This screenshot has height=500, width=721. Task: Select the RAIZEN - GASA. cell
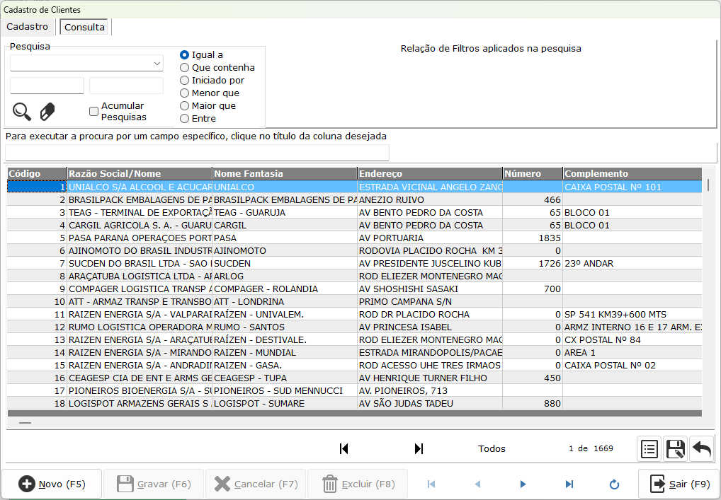(285, 366)
